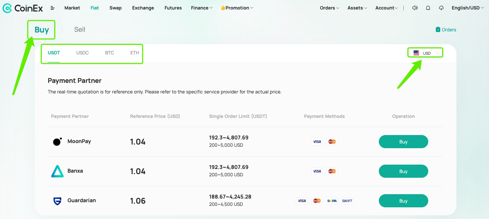Viewport: 489px width, 219px height.
Task: Select the BTC coin tab
Action: point(109,53)
